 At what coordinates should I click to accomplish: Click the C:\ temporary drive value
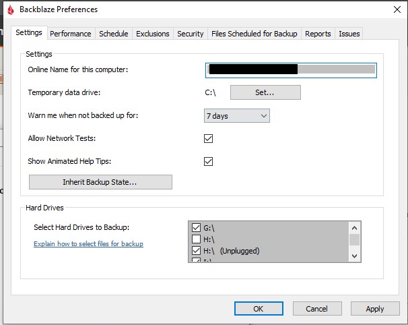[x=210, y=92]
